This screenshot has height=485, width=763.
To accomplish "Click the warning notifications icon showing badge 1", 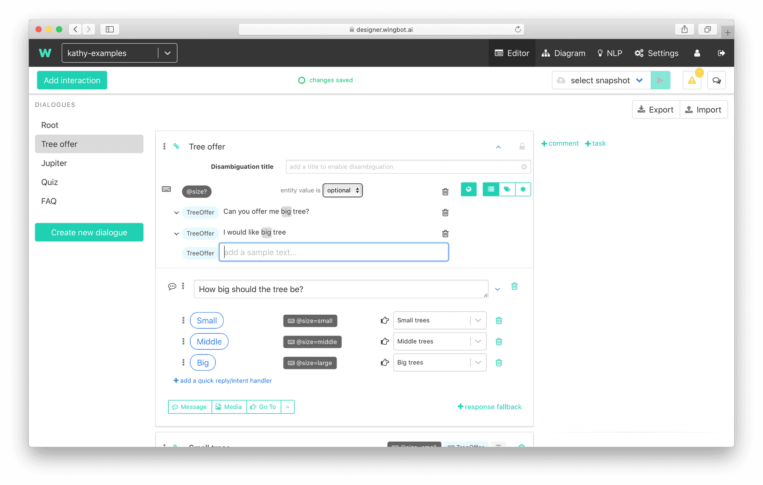I will tap(691, 80).
